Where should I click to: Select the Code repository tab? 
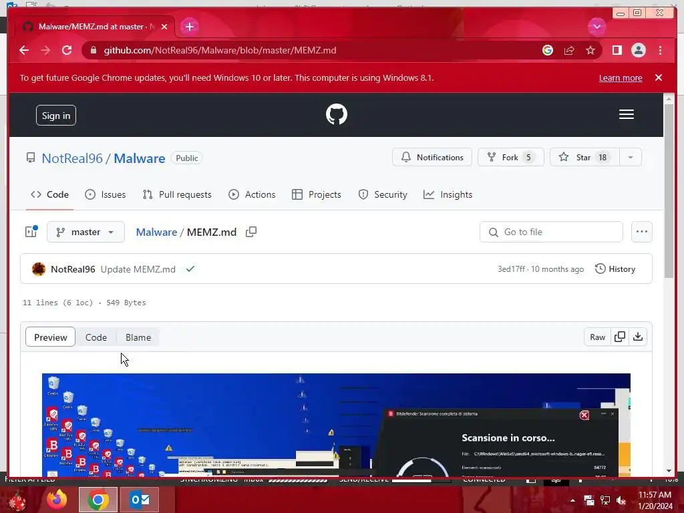tap(49, 194)
